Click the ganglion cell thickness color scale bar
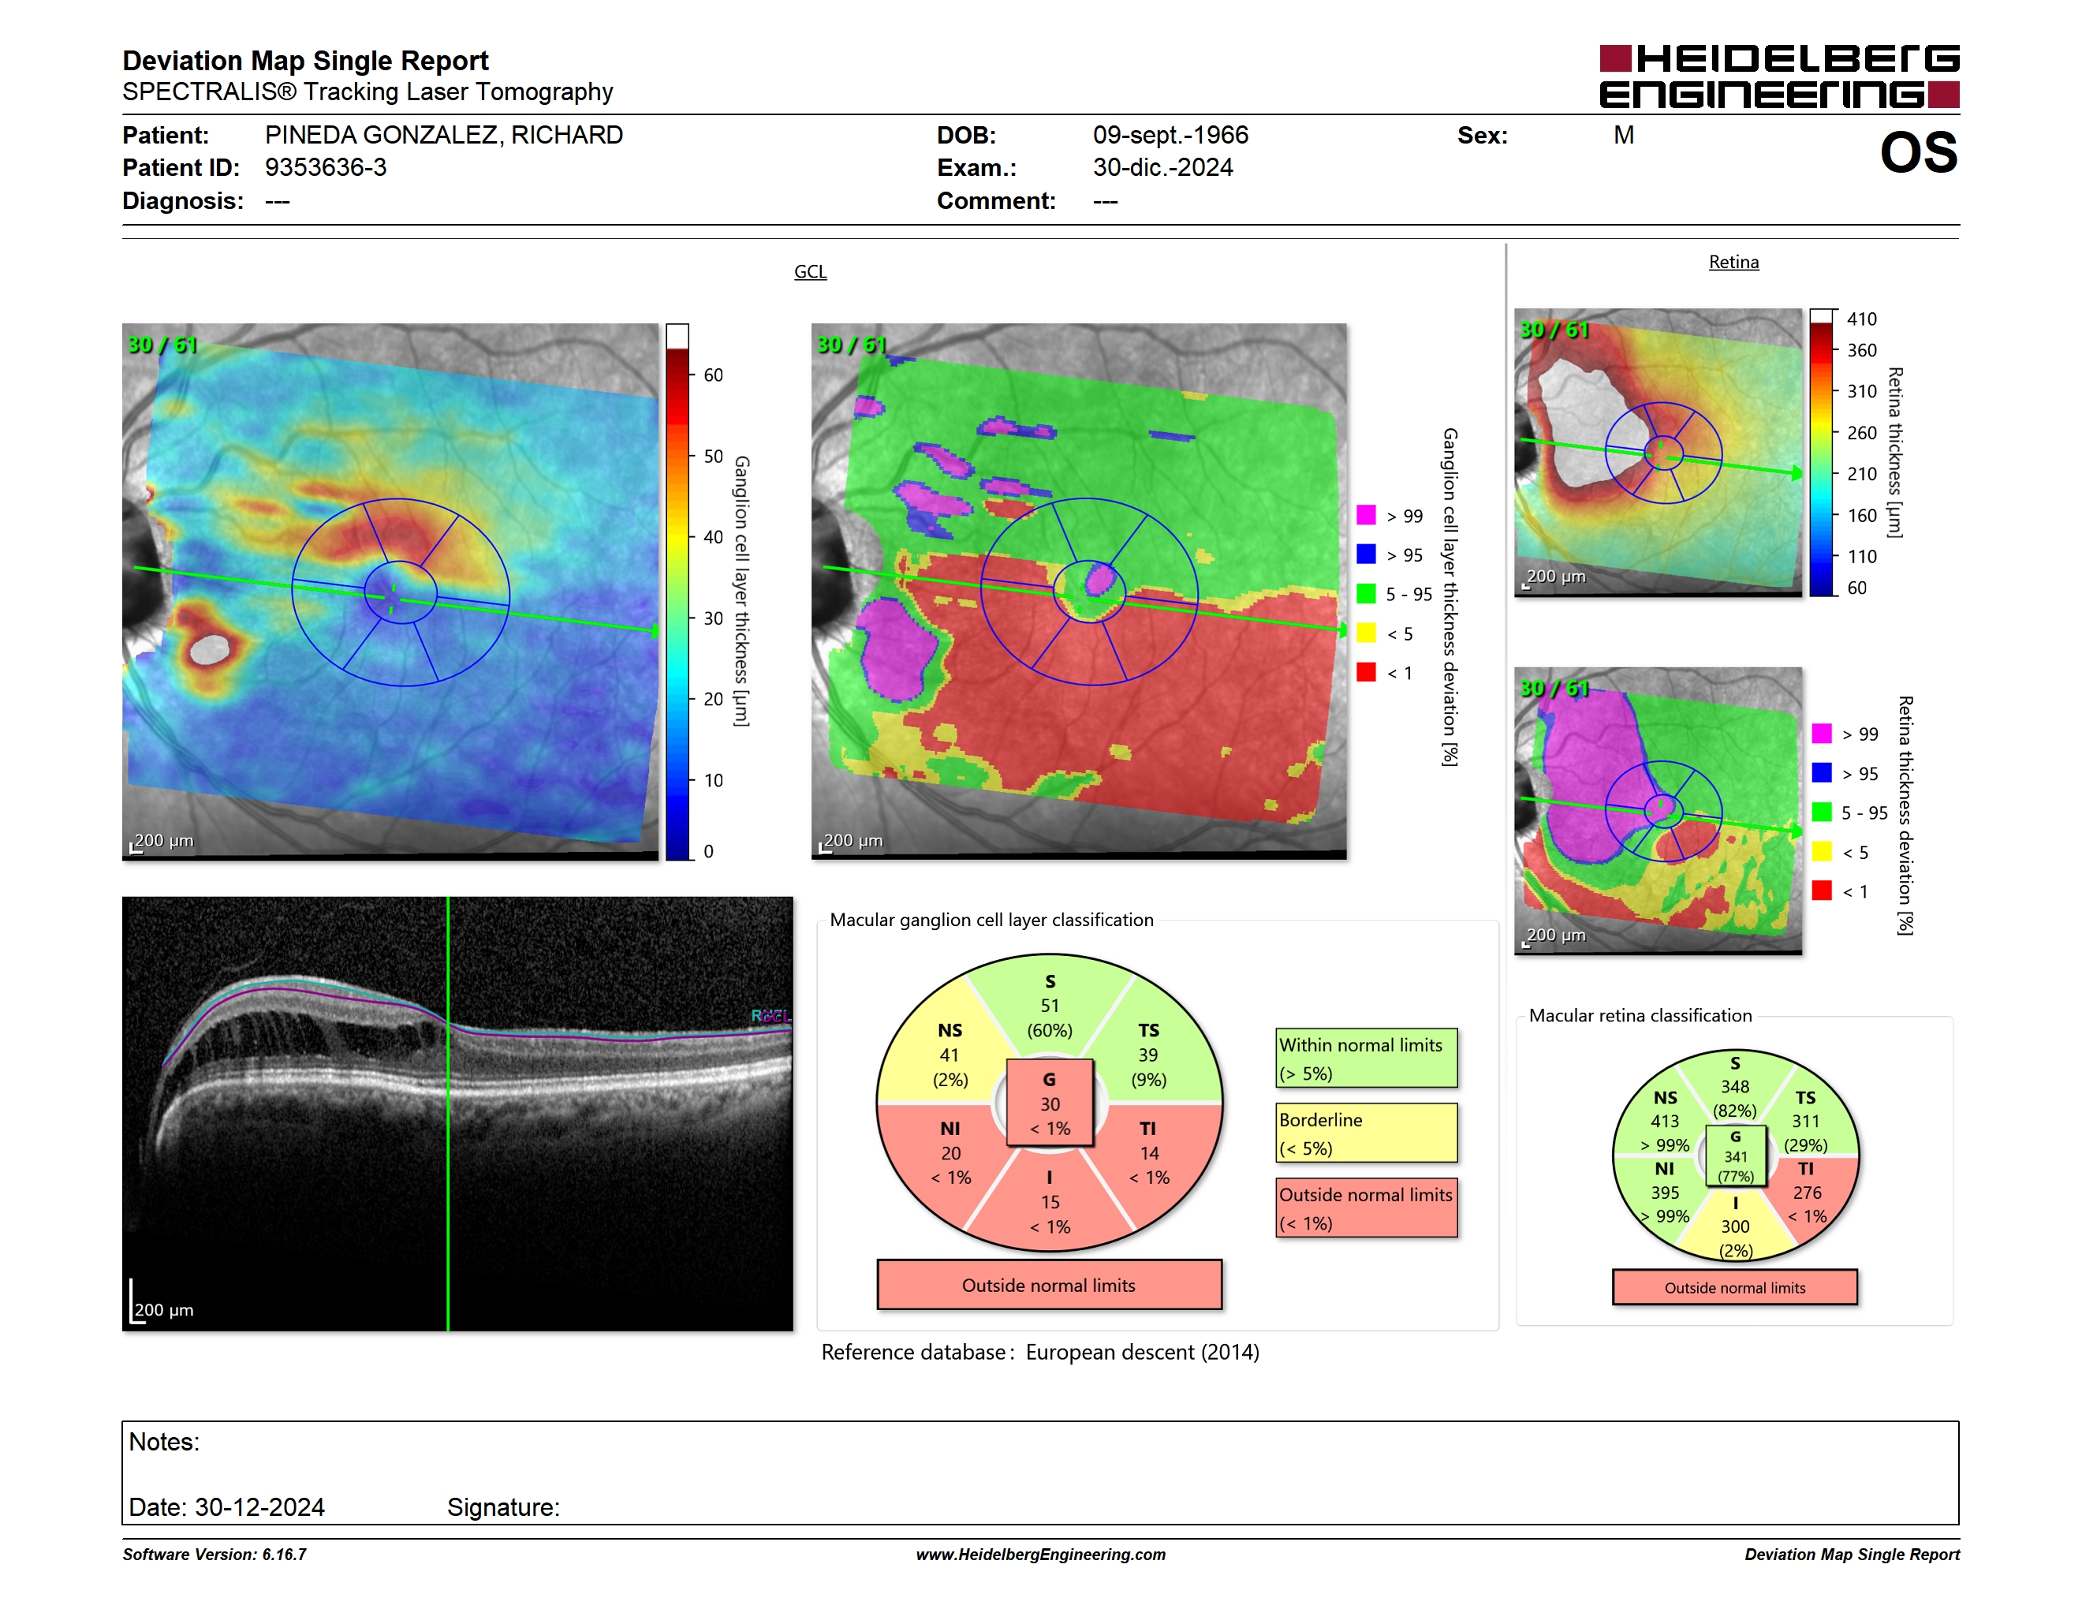Viewport: 2082px width, 1609px height. 677,592
